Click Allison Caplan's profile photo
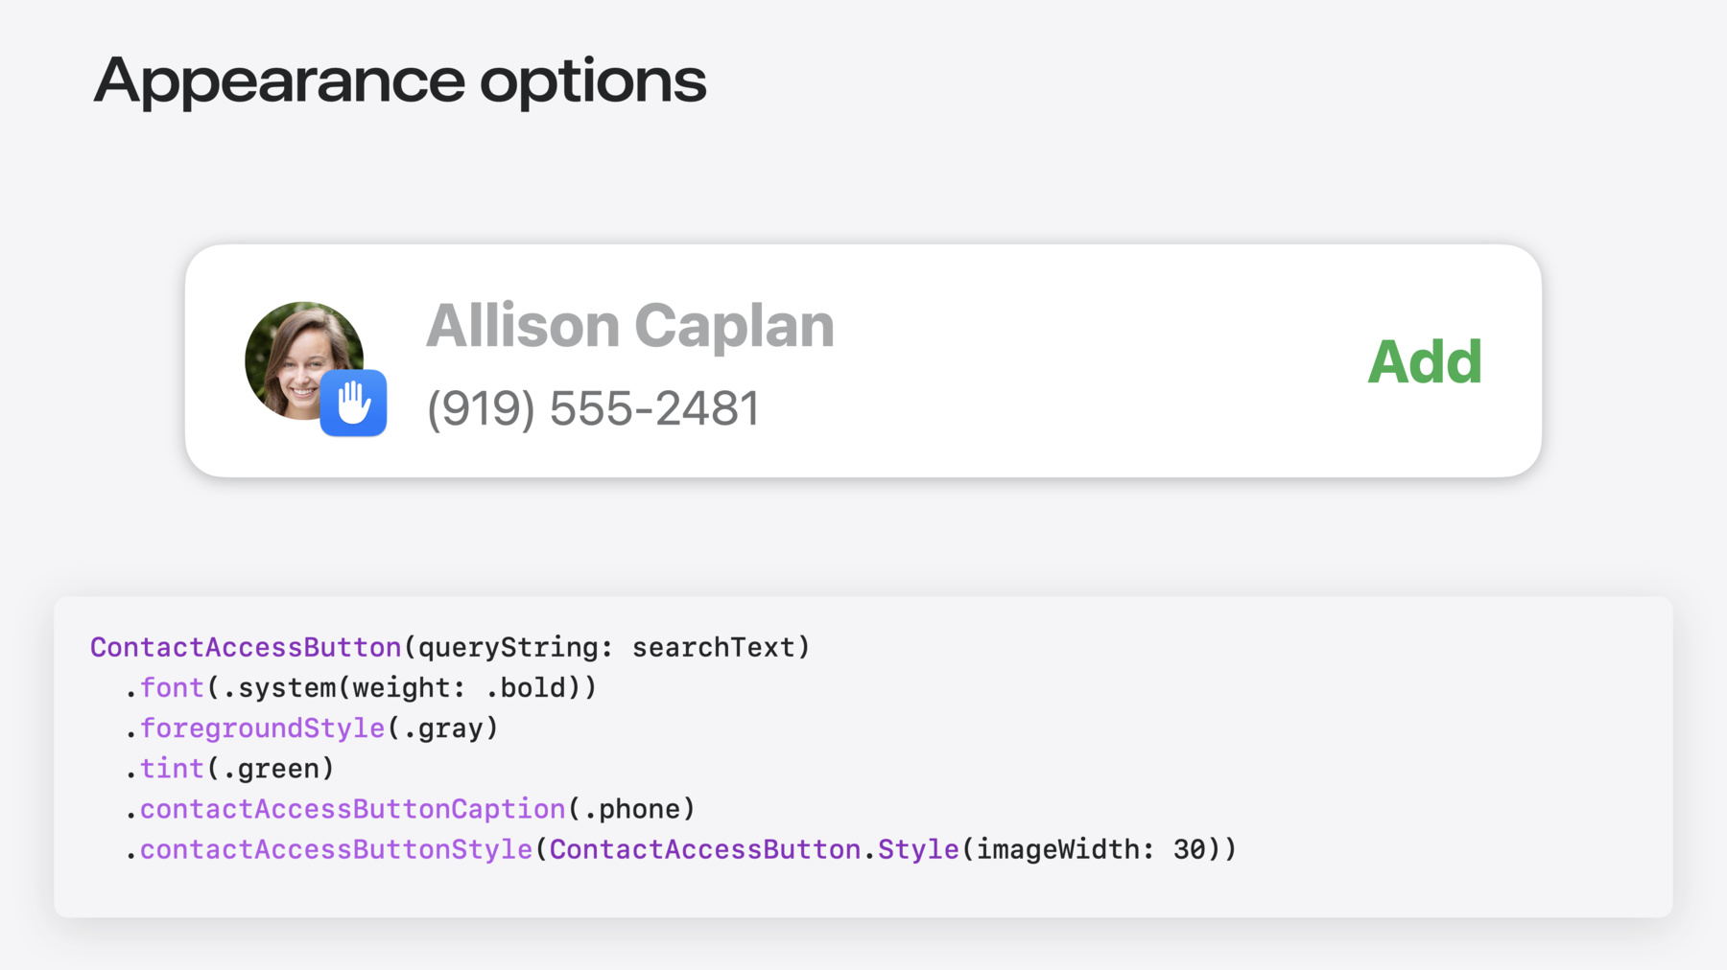Screen dimensions: 1727x970 304,360
